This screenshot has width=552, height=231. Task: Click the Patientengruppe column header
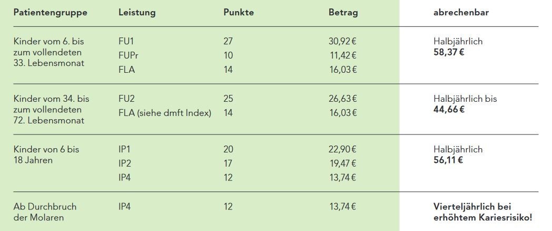(x=50, y=13)
